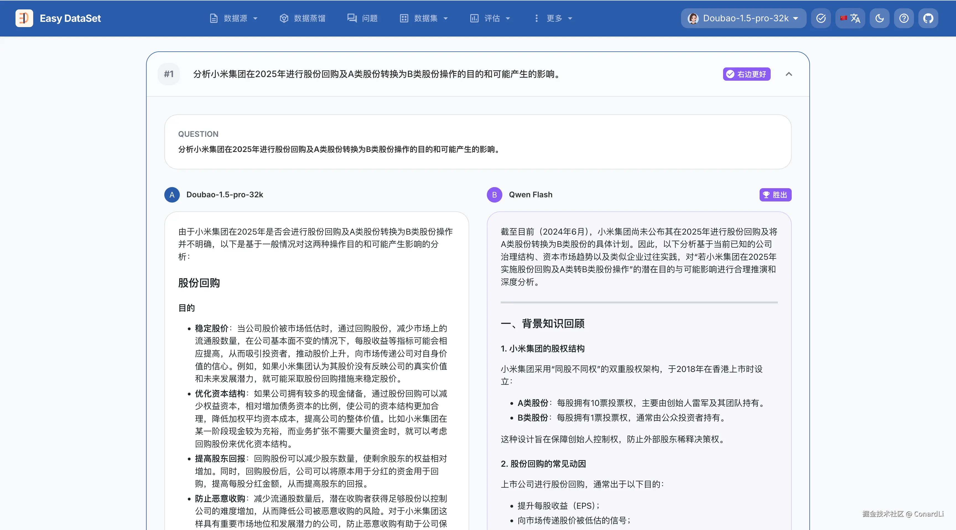Collapse comparison item #1 with chevron
956x530 pixels.
point(789,74)
